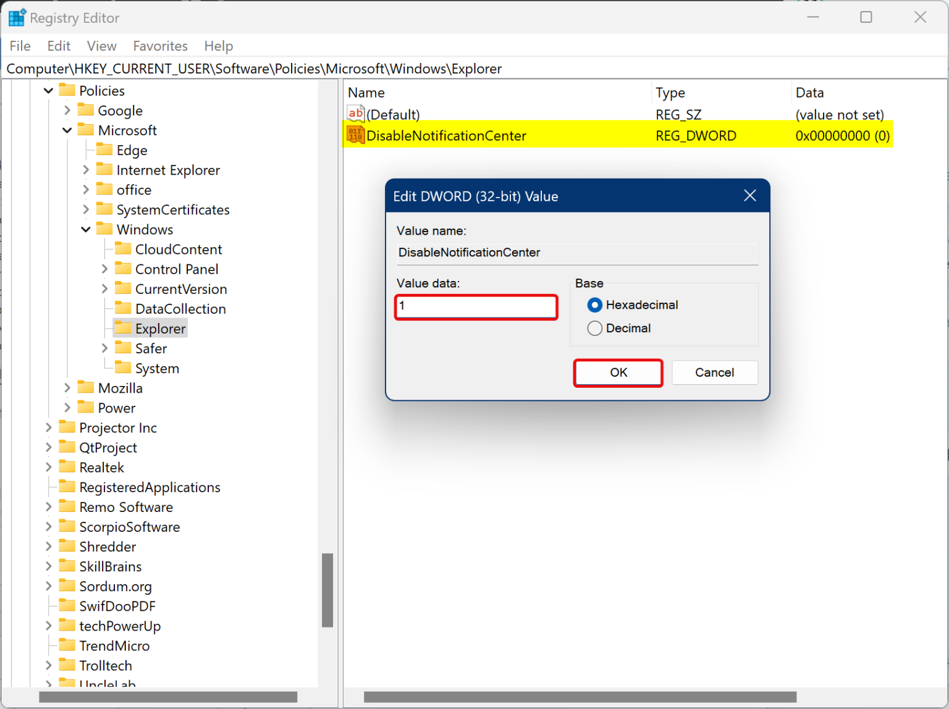Expand the SkillBrains tree node
Screen dimensions: 949x709
point(48,566)
